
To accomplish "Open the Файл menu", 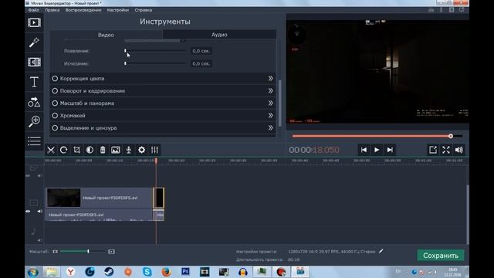I will pos(33,10).
